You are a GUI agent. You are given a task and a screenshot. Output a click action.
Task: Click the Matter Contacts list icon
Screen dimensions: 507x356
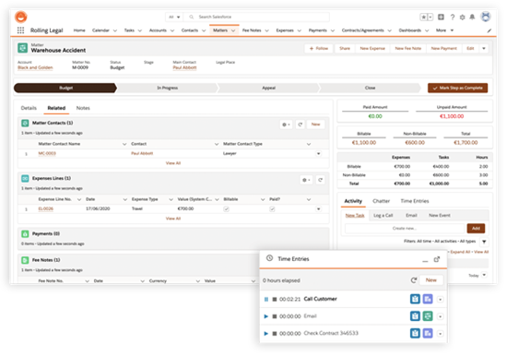(x=25, y=123)
